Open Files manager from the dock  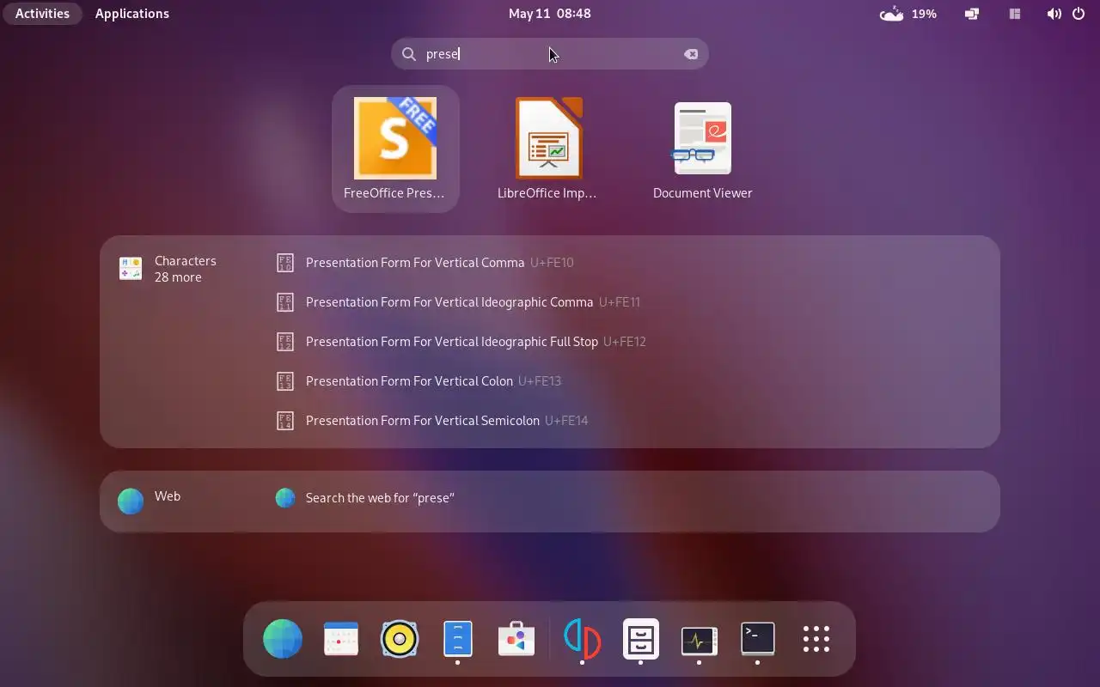641,639
